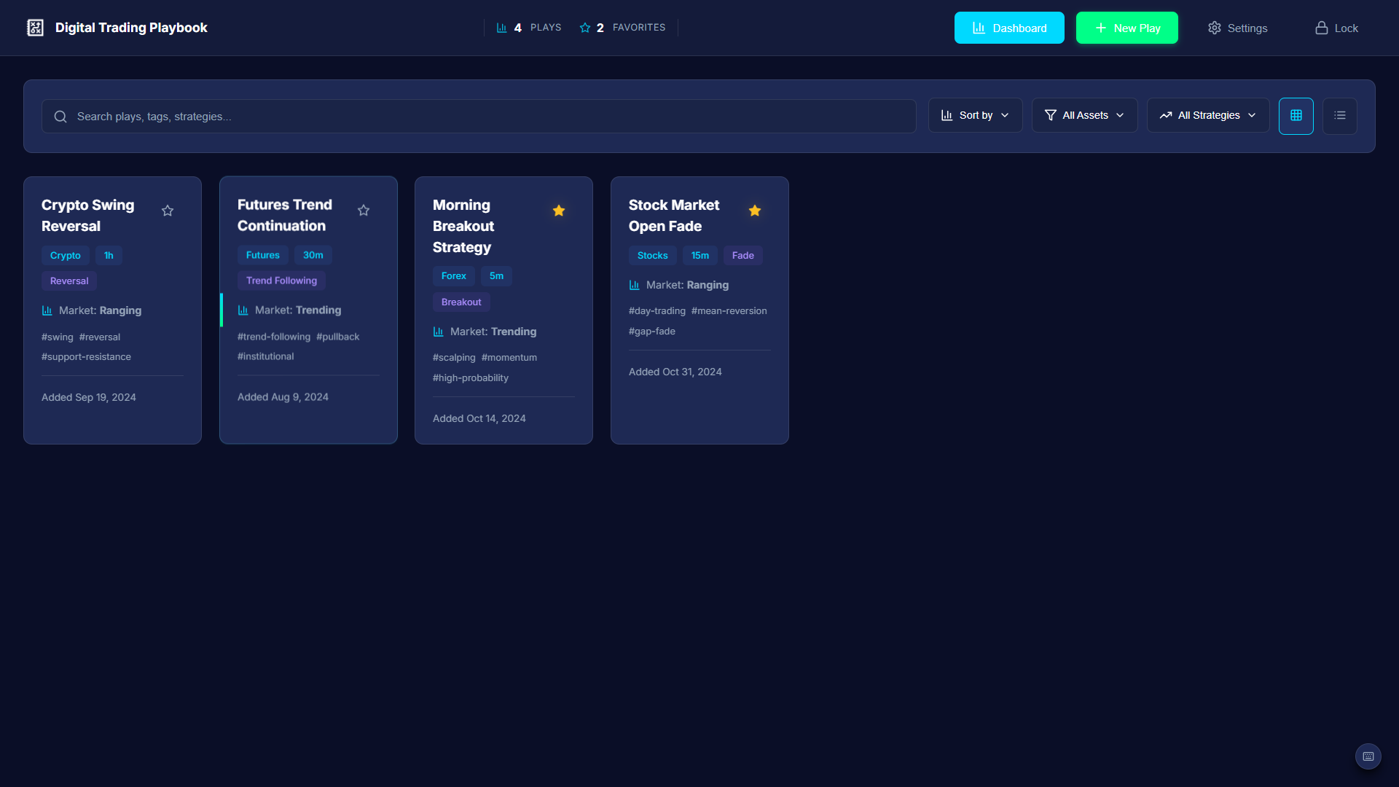
Task: Click the search magnifier icon
Action: coord(60,116)
